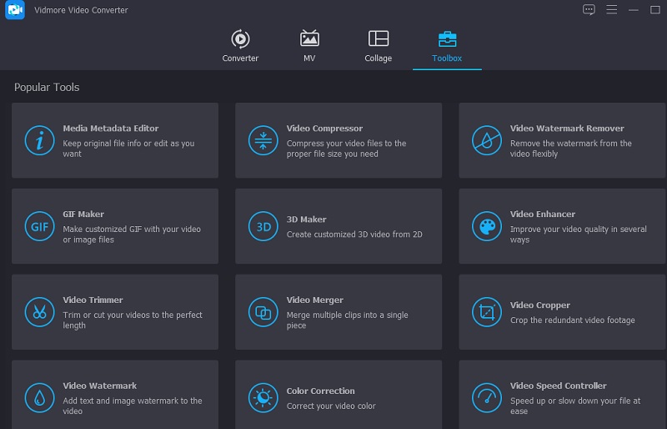Open the hamburger menu in title bar
The height and width of the screenshot is (429, 667).
pyautogui.click(x=612, y=9)
